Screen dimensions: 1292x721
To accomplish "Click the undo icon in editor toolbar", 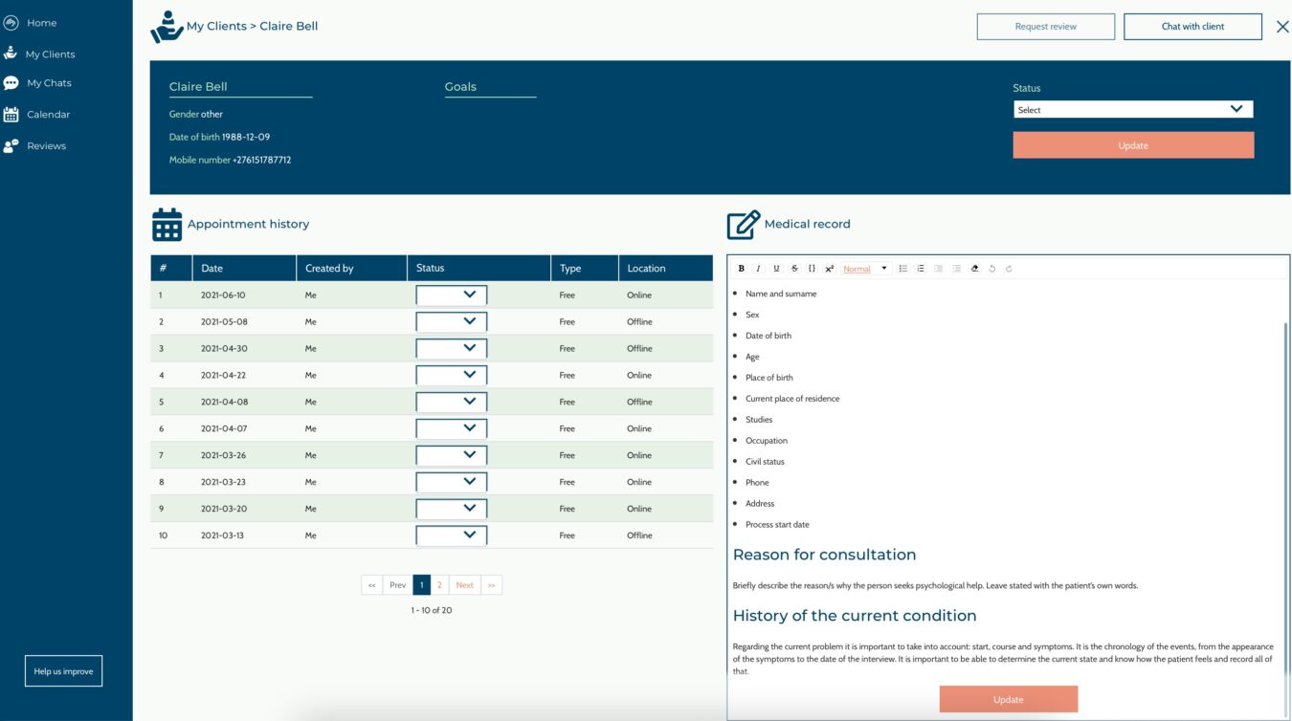I will point(991,269).
